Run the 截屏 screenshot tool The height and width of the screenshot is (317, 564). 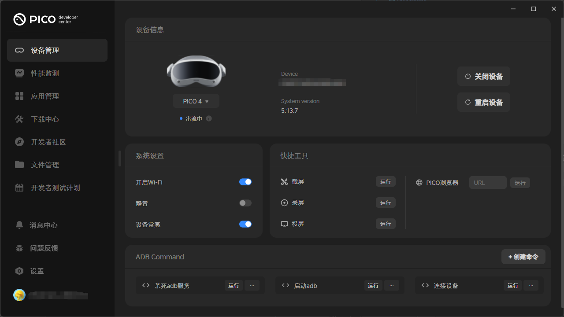[386, 181]
